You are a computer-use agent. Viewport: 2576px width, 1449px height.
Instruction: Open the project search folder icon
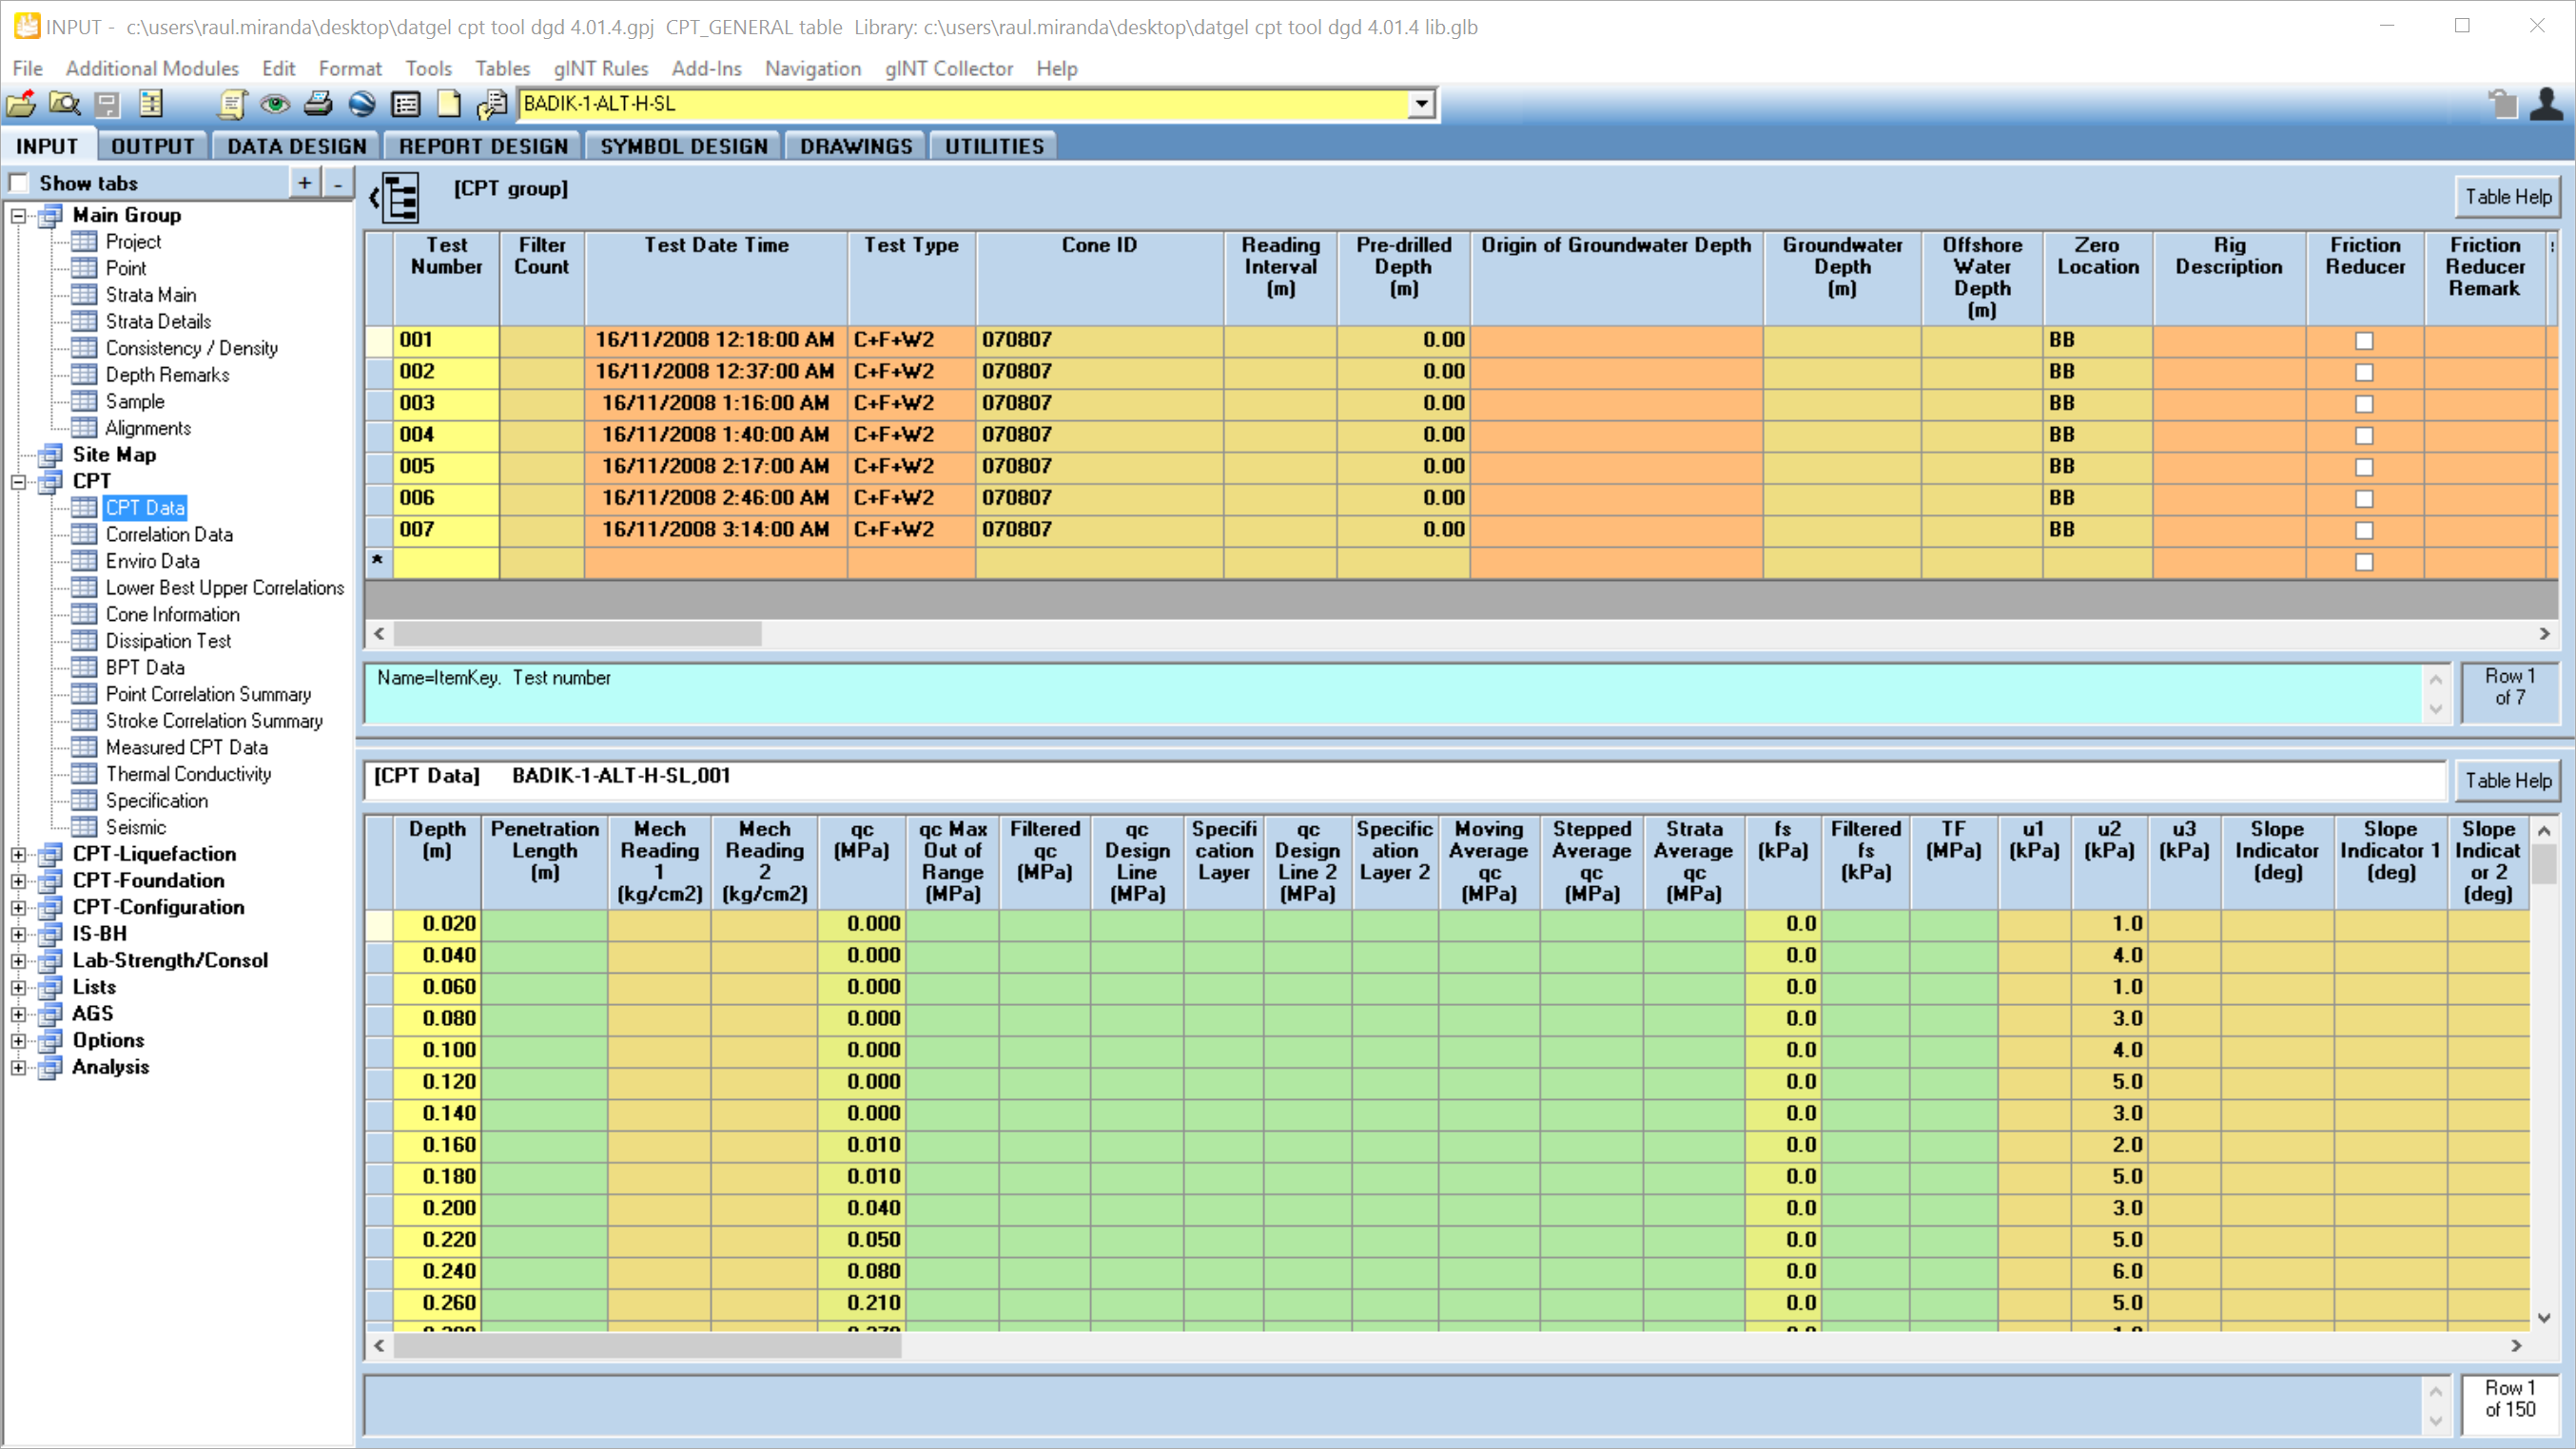[64, 104]
